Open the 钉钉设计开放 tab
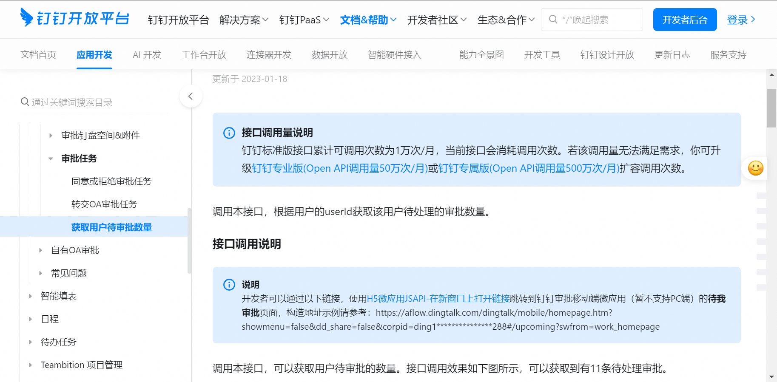777x382 pixels. tap(607, 55)
